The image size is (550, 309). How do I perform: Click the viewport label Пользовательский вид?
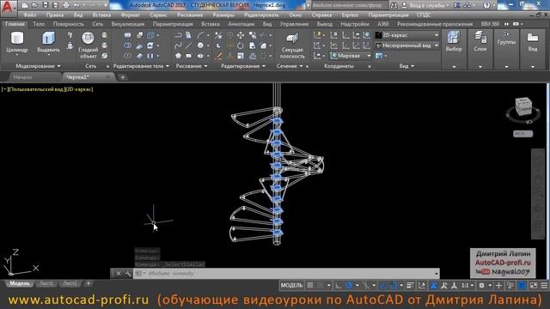(x=37, y=89)
